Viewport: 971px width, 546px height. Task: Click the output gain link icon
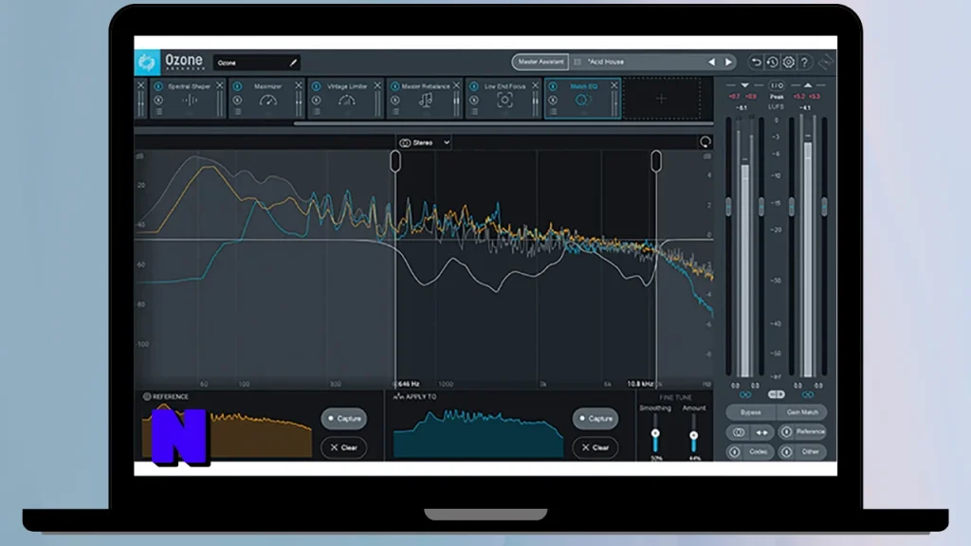click(x=808, y=394)
